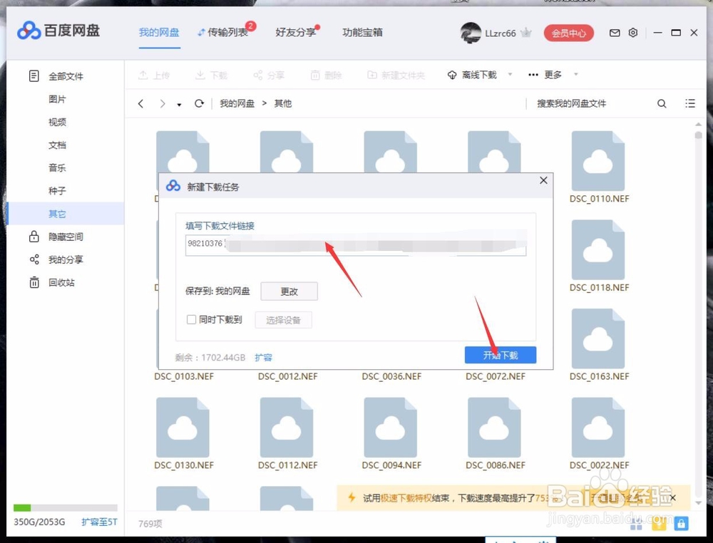Select Documents category in sidebar
The height and width of the screenshot is (543, 713).
coord(57,145)
